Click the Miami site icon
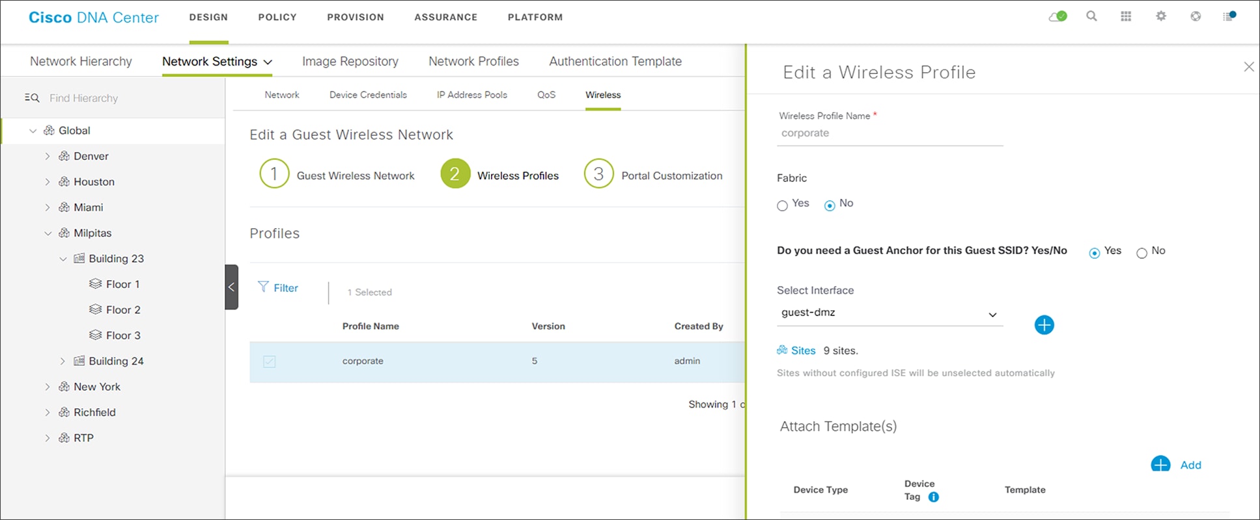 (x=64, y=207)
